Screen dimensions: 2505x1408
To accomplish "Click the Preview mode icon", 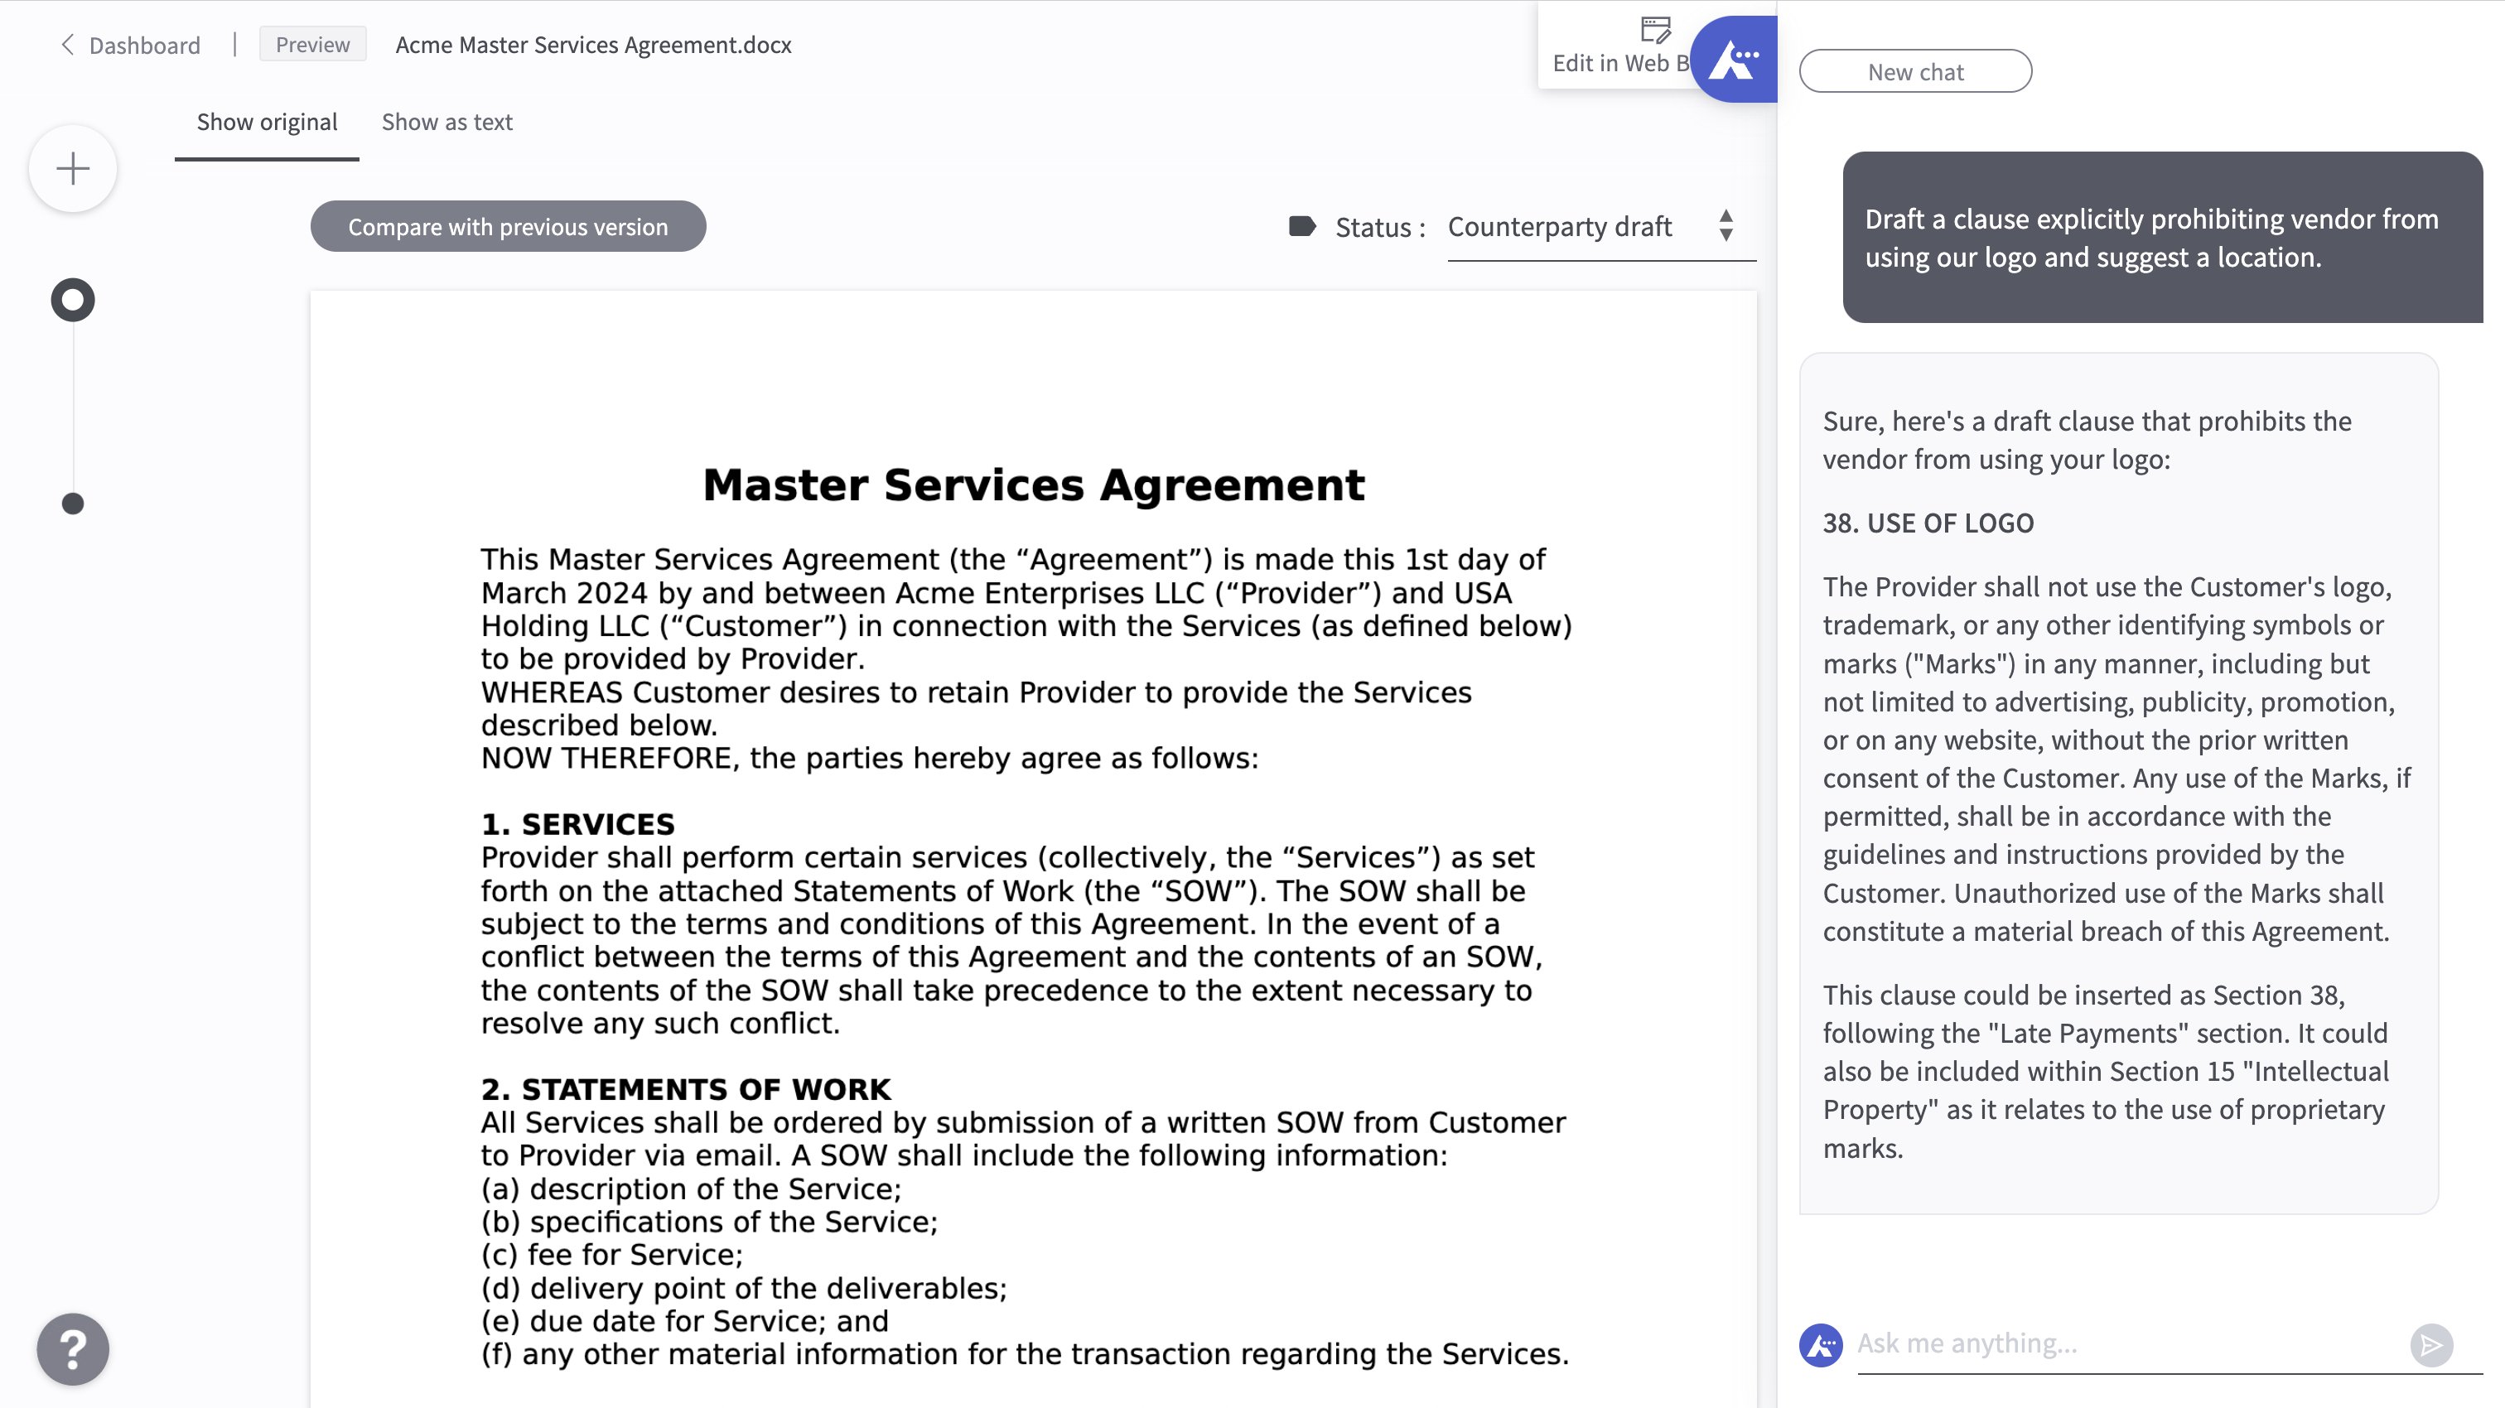I will [313, 43].
